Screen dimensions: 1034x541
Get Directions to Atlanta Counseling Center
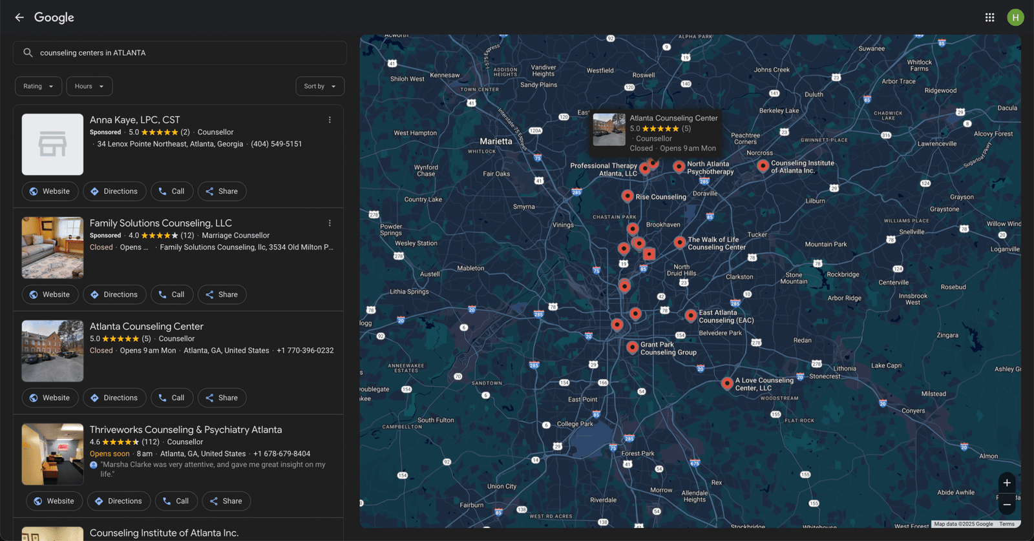tap(114, 398)
